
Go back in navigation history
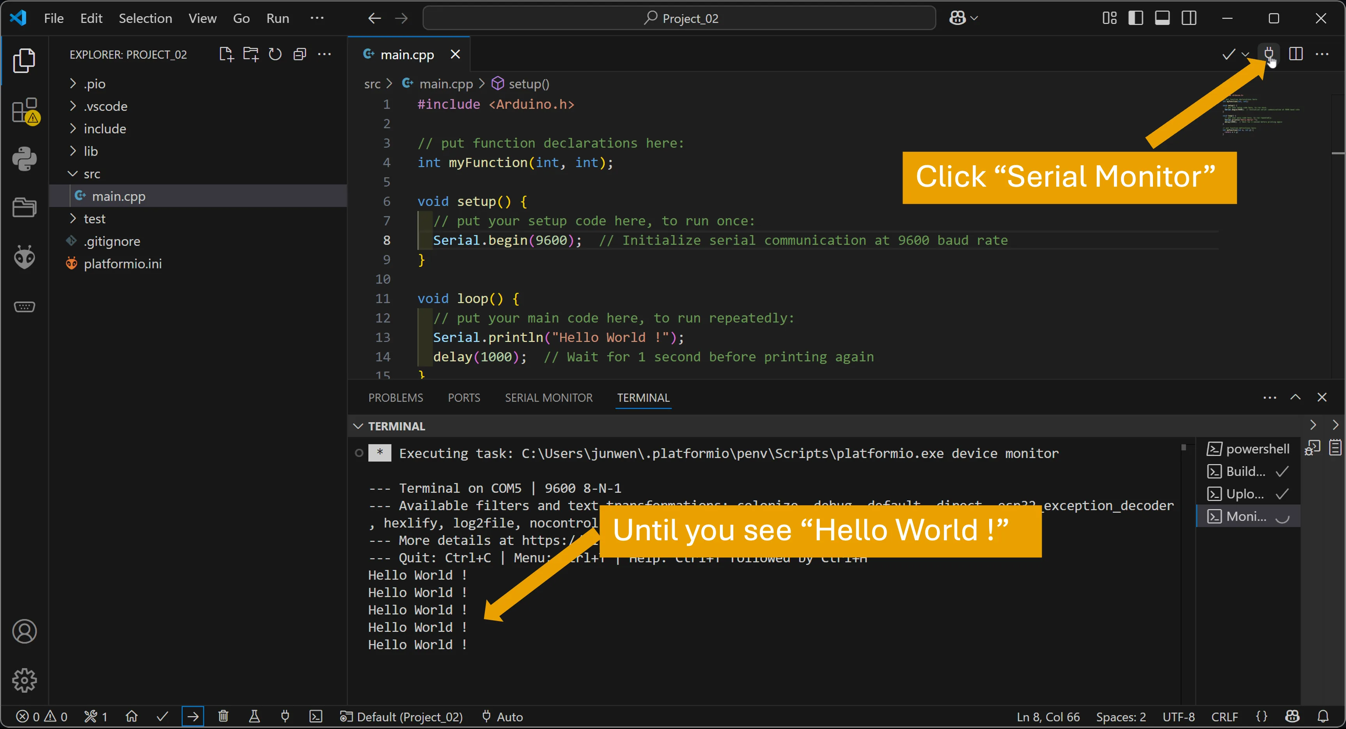[374, 18]
